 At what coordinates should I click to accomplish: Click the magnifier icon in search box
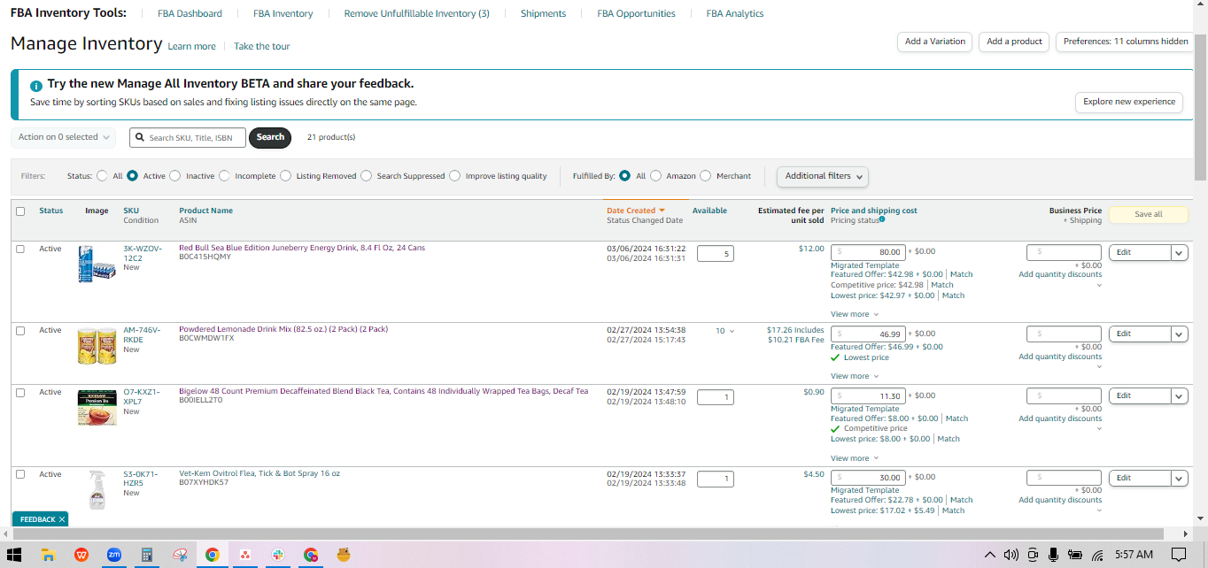(x=141, y=137)
